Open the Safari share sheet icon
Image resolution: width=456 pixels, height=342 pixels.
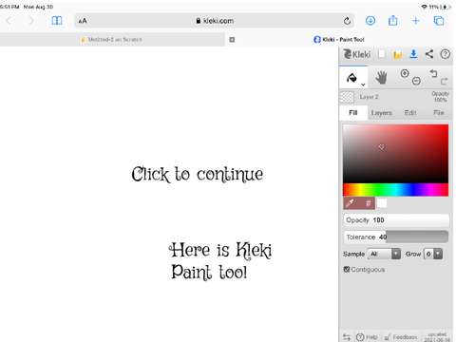pyautogui.click(x=393, y=21)
